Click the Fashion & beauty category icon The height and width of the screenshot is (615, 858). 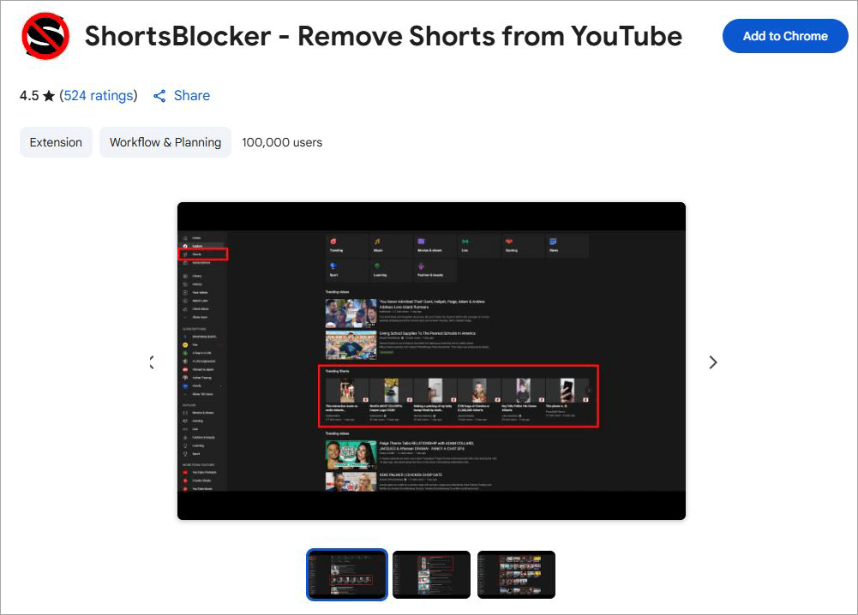pos(420,266)
